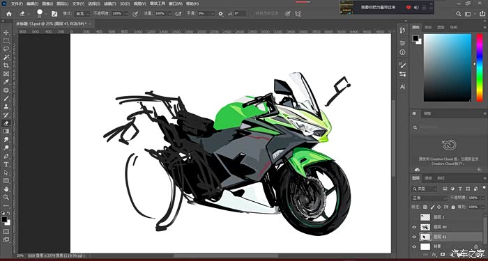This screenshot has height=261, width=488.
Task: Select the Lasso tool
Action: tap(6, 49)
